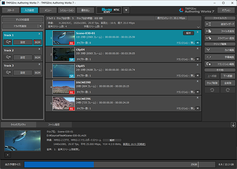The width and height of the screenshot is (237, 169).
Task: Select the Track 2 entry
Action: click(23, 54)
